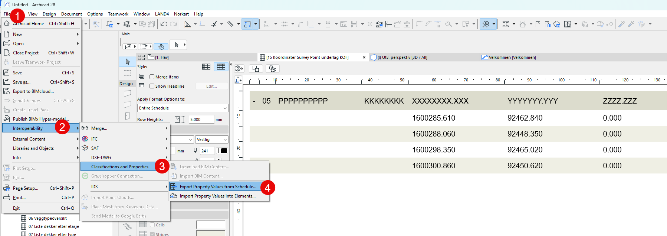The width and height of the screenshot is (667, 236).
Task: Select the Marquee tool in toolbox
Action: 127,73
